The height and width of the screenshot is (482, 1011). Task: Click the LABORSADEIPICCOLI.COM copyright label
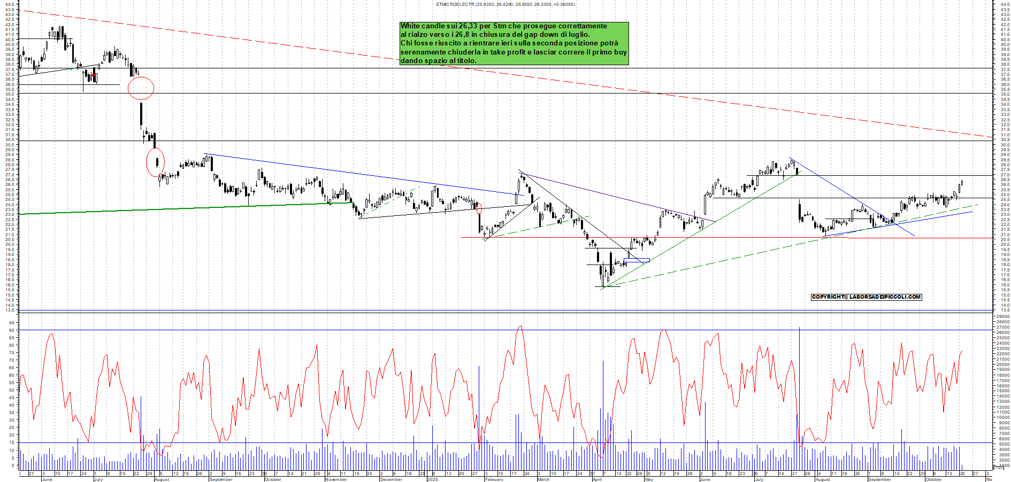[x=866, y=297]
